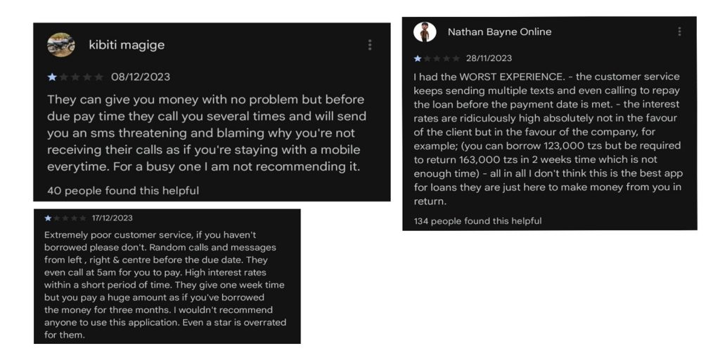Screen dimensions: 720x353
Task: Click the last grey star on the 17/12/2023 review
Action: pyautogui.click(x=83, y=218)
